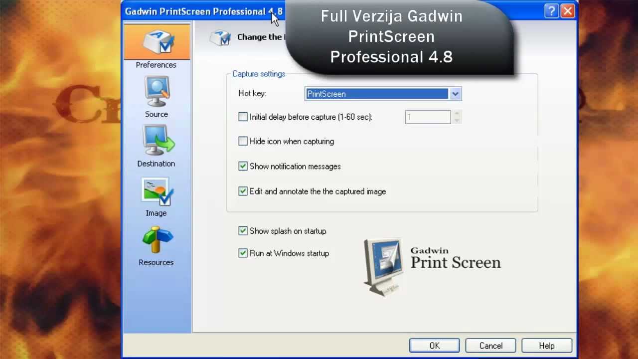
Task: Click the 'Image' sidebar label
Action: (x=156, y=213)
